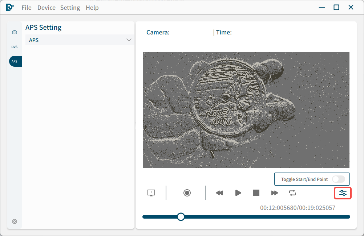The width and height of the screenshot is (364, 236).
Task: Open the camera tab in sidebar
Action: [x=15, y=32]
